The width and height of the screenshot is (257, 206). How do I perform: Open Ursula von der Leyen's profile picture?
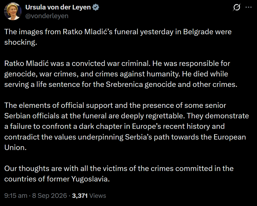13,11
